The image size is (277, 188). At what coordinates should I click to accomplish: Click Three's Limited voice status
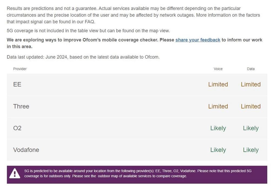click(x=218, y=106)
